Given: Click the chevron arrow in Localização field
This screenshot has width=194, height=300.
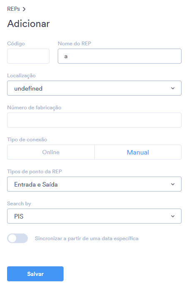Looking at the screenshot, I should (x=173, y=88).
